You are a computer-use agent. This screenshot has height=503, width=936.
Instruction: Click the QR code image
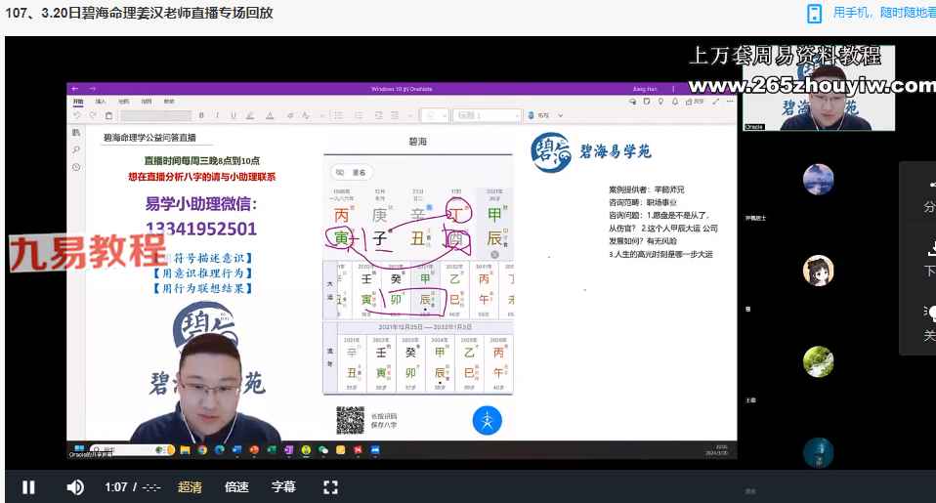tap(351, 420)
